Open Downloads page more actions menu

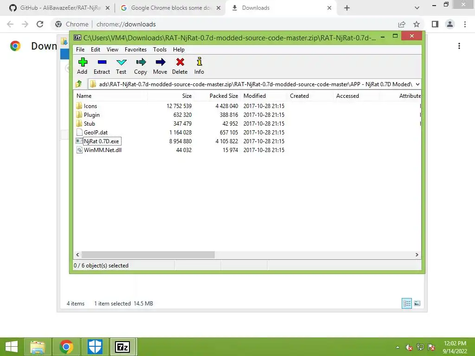click(459, 46)
